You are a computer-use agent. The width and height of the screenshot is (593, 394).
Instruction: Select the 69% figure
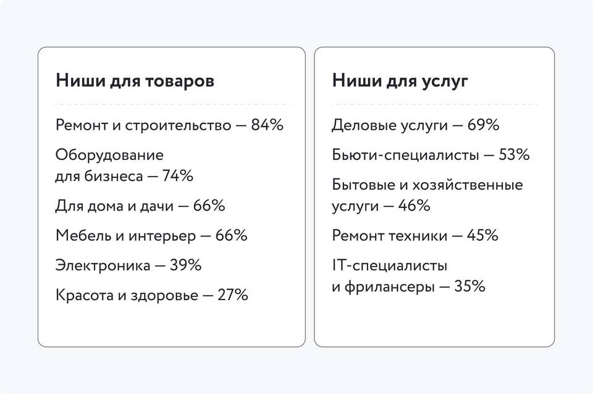tap(483, 125)
